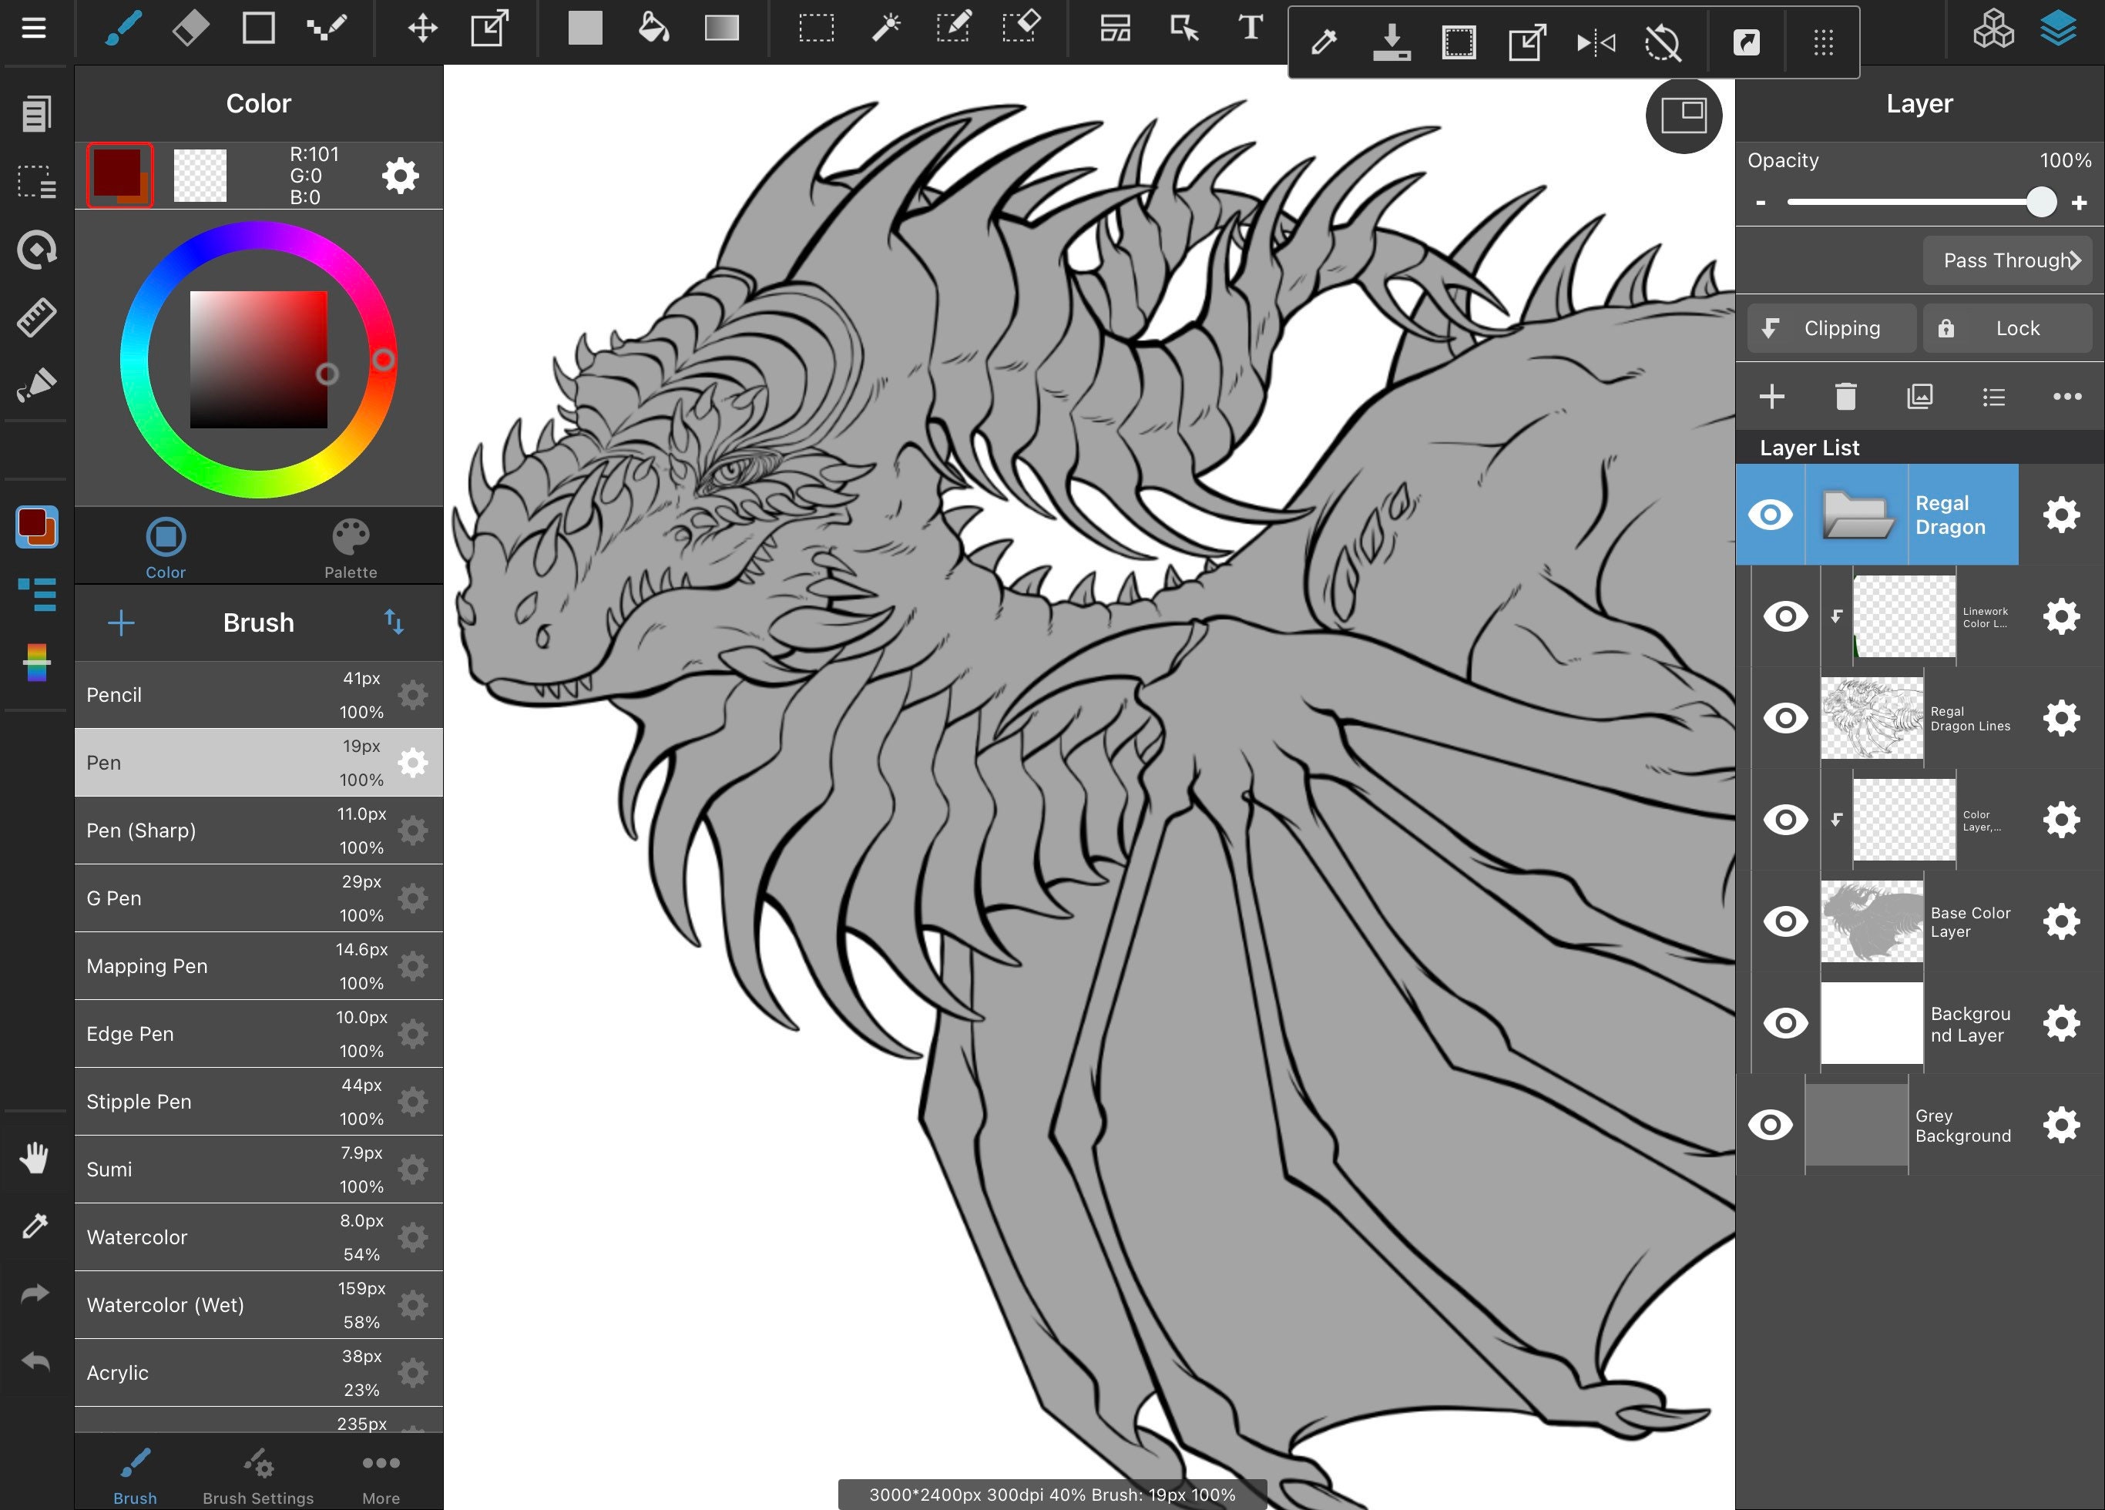Open the Fill bucket tool
The image size is (2105, 1510).
click(654, 29)
